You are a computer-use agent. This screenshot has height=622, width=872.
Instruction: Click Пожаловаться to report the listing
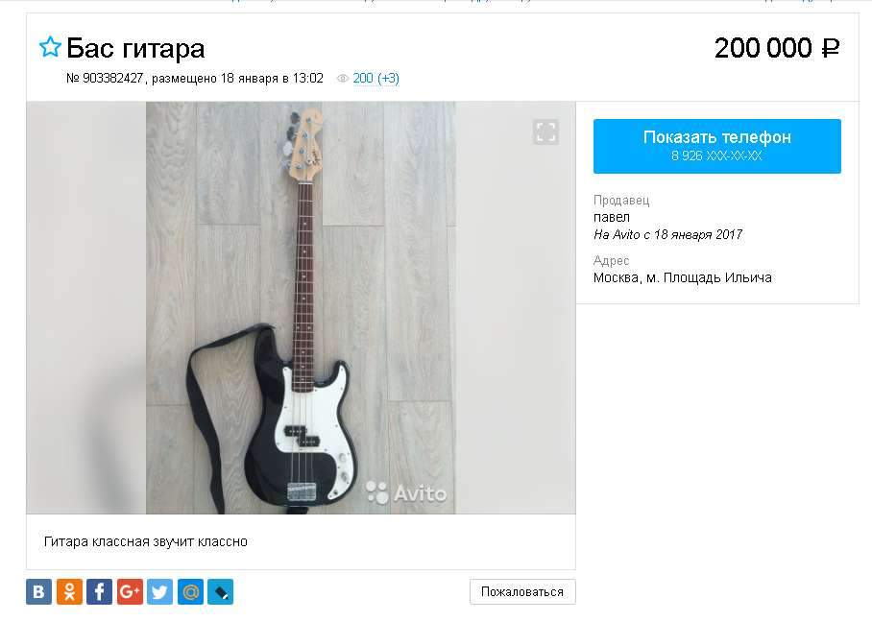coord(522,592)
